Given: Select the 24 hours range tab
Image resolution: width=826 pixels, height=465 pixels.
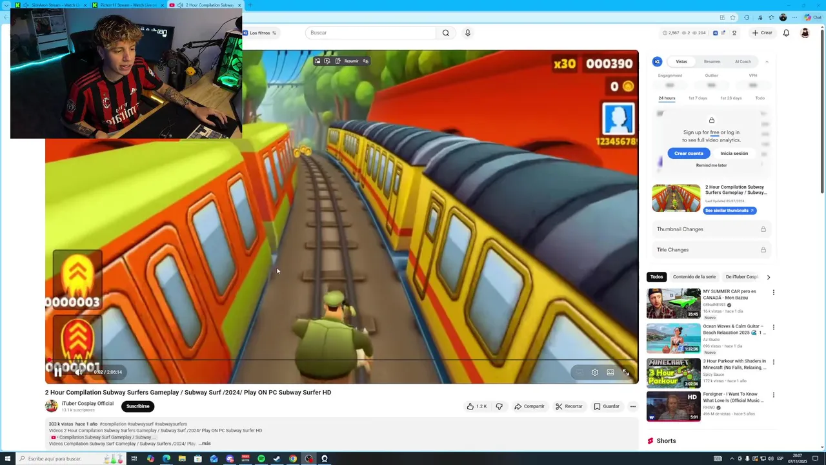Looking at the screenshot, I should (x=667, y=98).
